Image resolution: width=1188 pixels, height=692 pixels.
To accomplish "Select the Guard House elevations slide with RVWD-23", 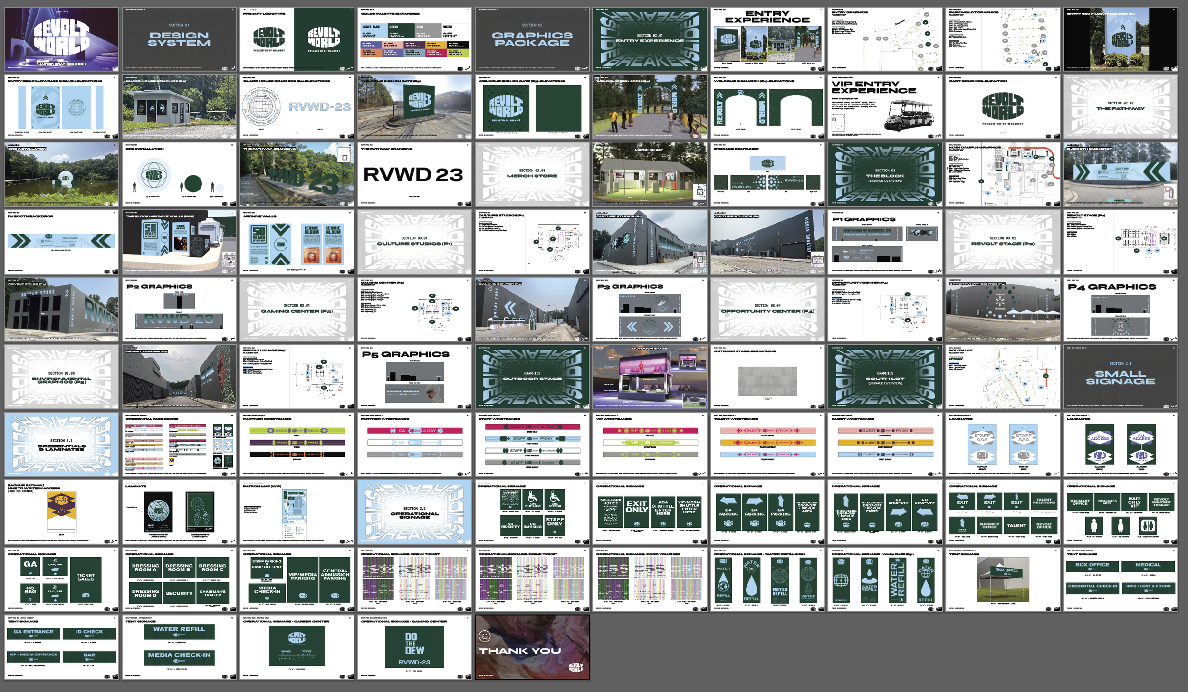I will [297, 107].
